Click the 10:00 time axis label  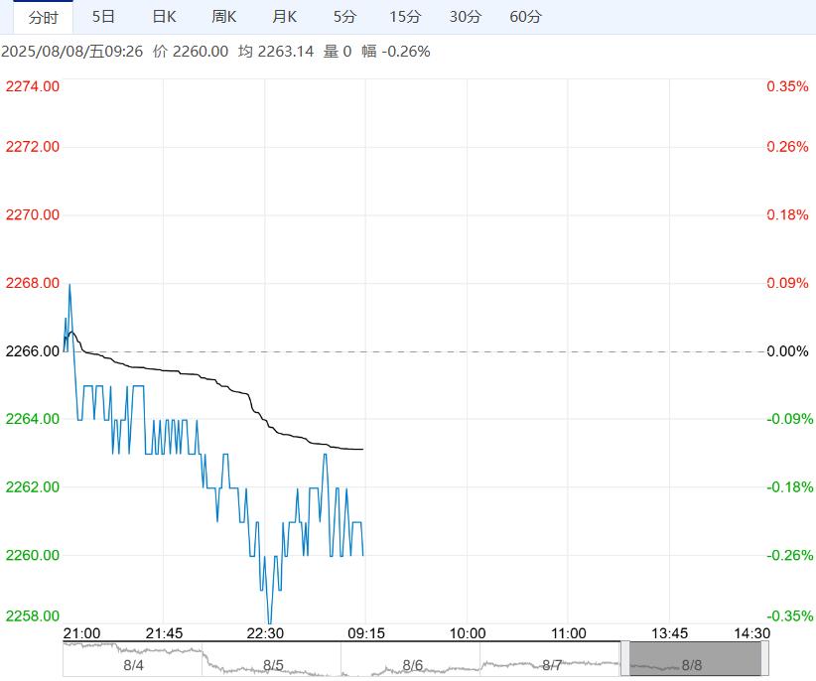(x=468, y=633)
